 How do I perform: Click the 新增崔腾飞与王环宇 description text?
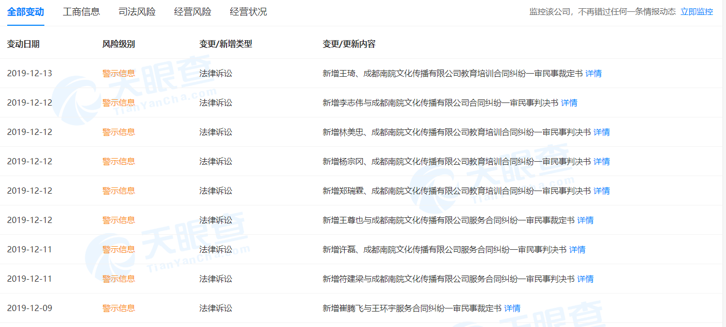pyautogui.click(x=412, y=308)
